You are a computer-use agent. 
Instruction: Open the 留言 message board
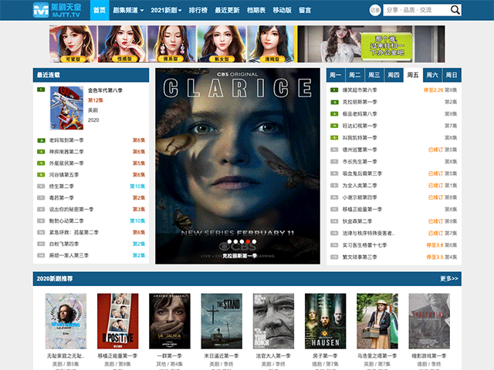point(305,10)
